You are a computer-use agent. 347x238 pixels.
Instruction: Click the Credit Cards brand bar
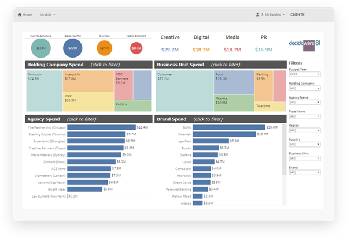[x=201, y=182]
